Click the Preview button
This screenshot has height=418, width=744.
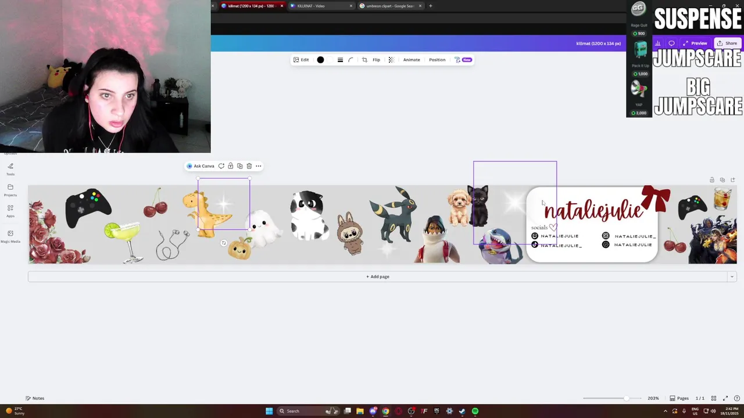pyautogui.click(x=695, y=43)
